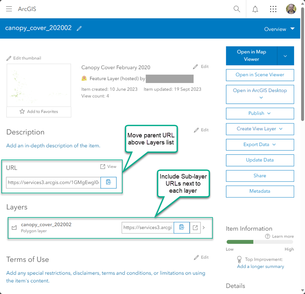
Task: Click Edit thumbnail
Action: (x=24, y=58)
